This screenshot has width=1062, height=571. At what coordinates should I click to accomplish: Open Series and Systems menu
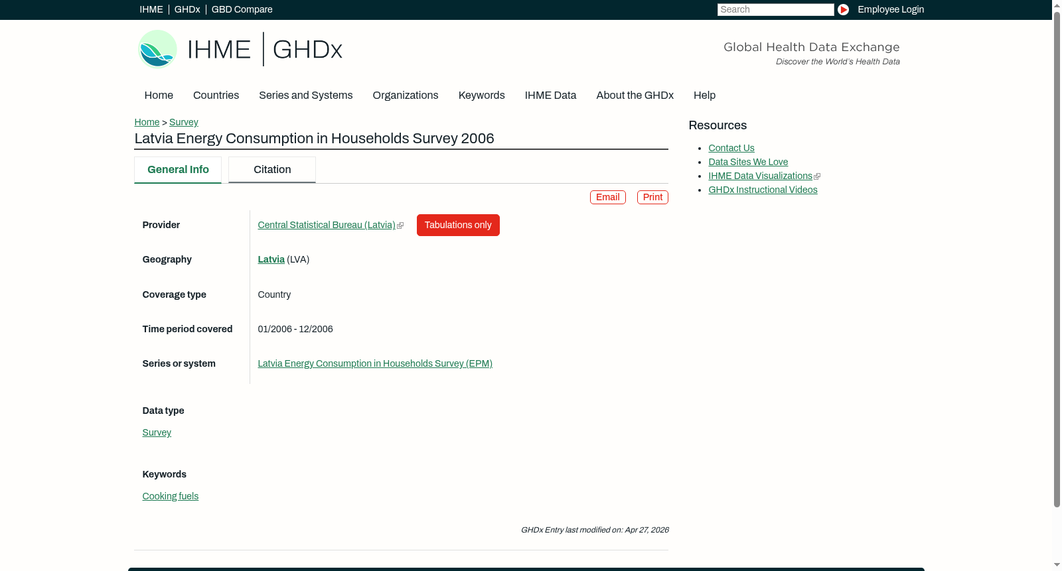pyautogui.click(x=306, y=95)
